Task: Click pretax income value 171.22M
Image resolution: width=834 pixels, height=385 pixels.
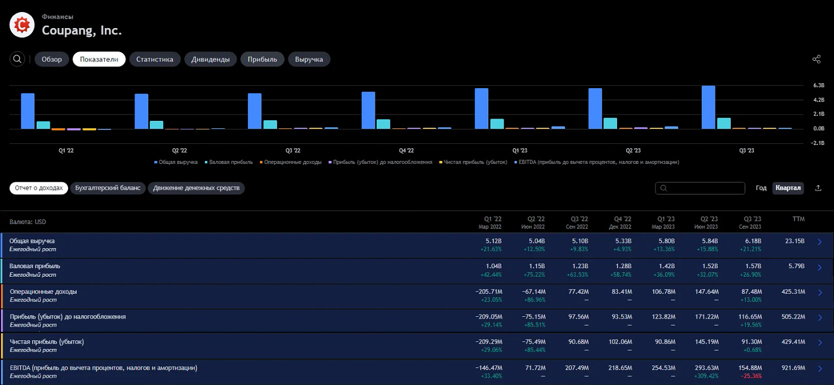Action: [705, 317]
